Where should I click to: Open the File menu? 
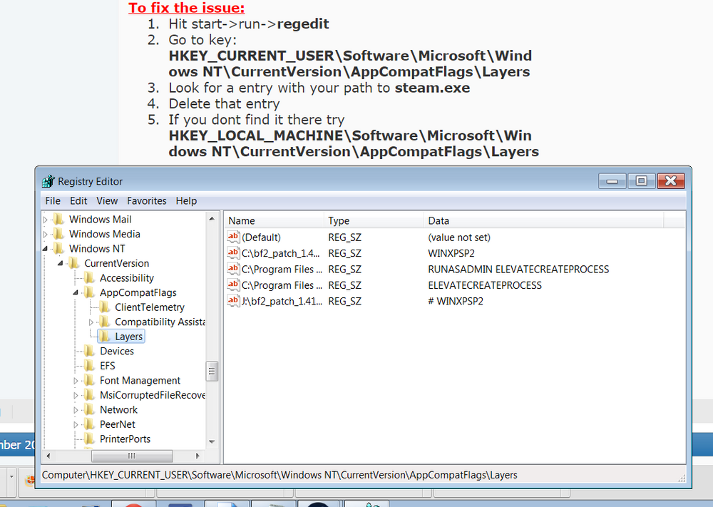point(53,200)
